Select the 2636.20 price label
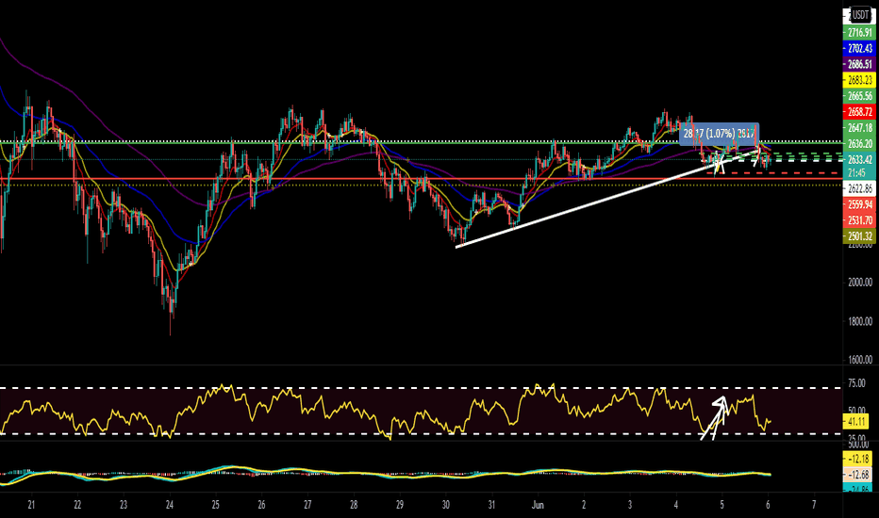 859,144
